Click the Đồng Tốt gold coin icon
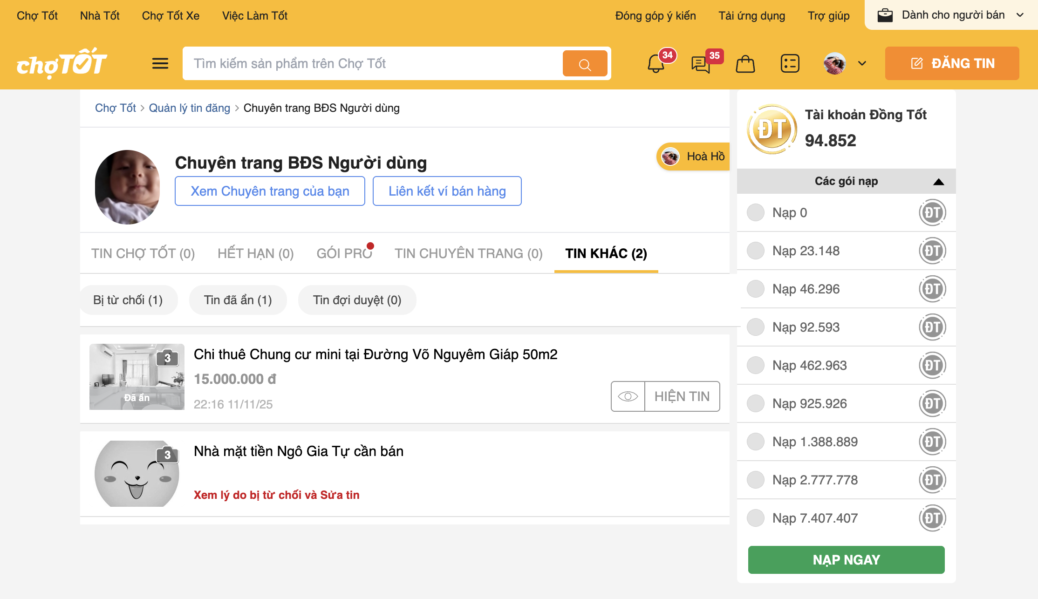Image resolution: width=1038 pixels, height=599 pixels. coord(772,129)
